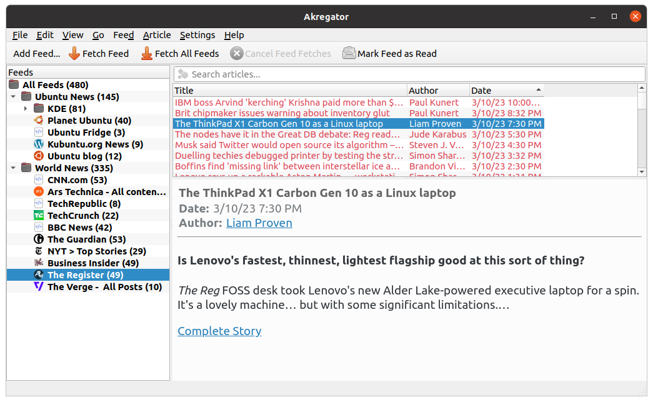
Task: Select the Business Insider (49) label
Action: pyautogui.click(x=93, y=263)
